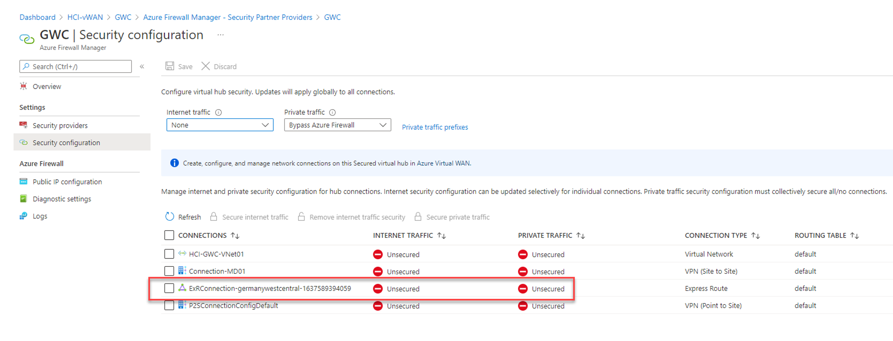Open Security providers in sidebar
This screenshot has width=893, height=341.
60,125
